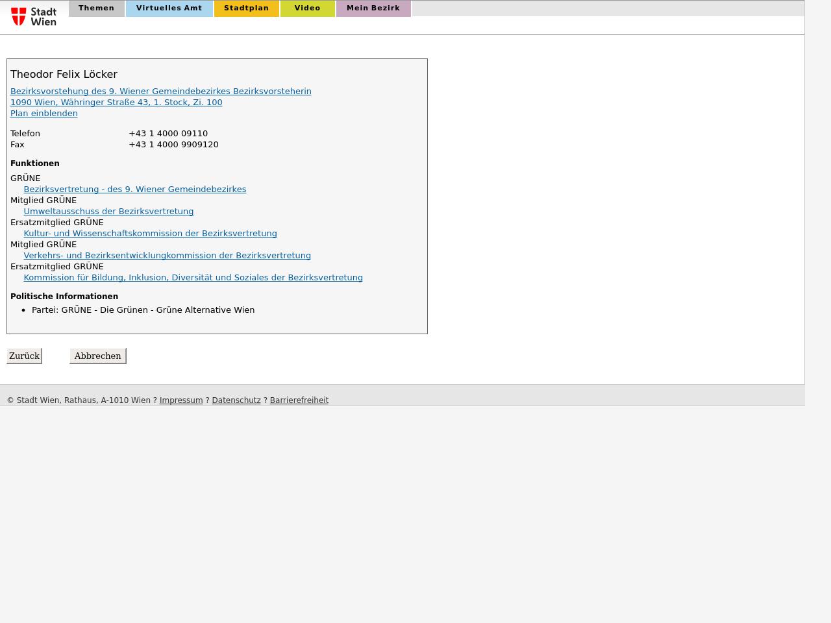
Task: Open Bezirksvertretung des 9. Wiener Gemeindebezirkes link
Action: (134, 189)
